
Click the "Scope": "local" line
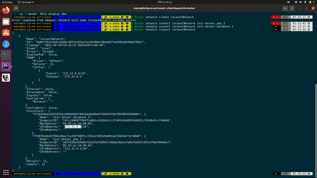[39, 48]
